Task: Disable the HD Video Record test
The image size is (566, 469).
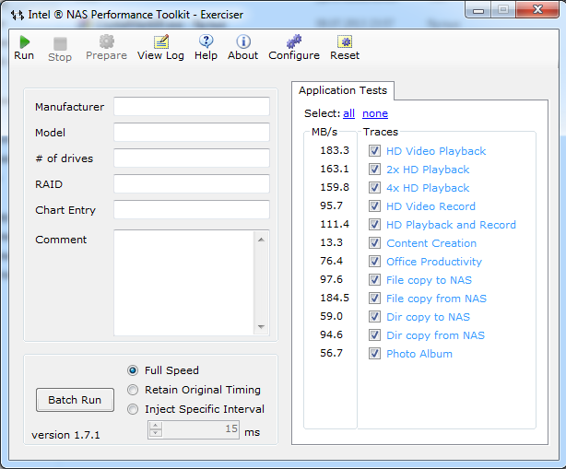Action: point(374,206)
